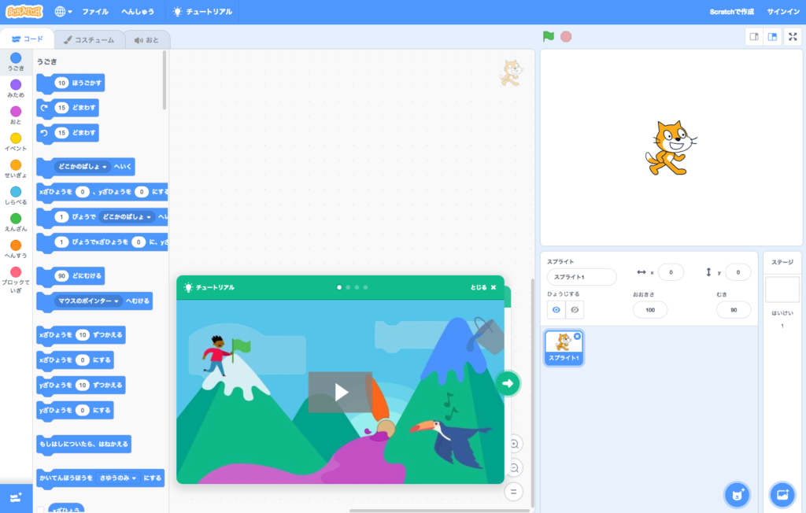Zoom out the code workspace
The height and width of the screenshot is (513, 806).
click(514, 468)
